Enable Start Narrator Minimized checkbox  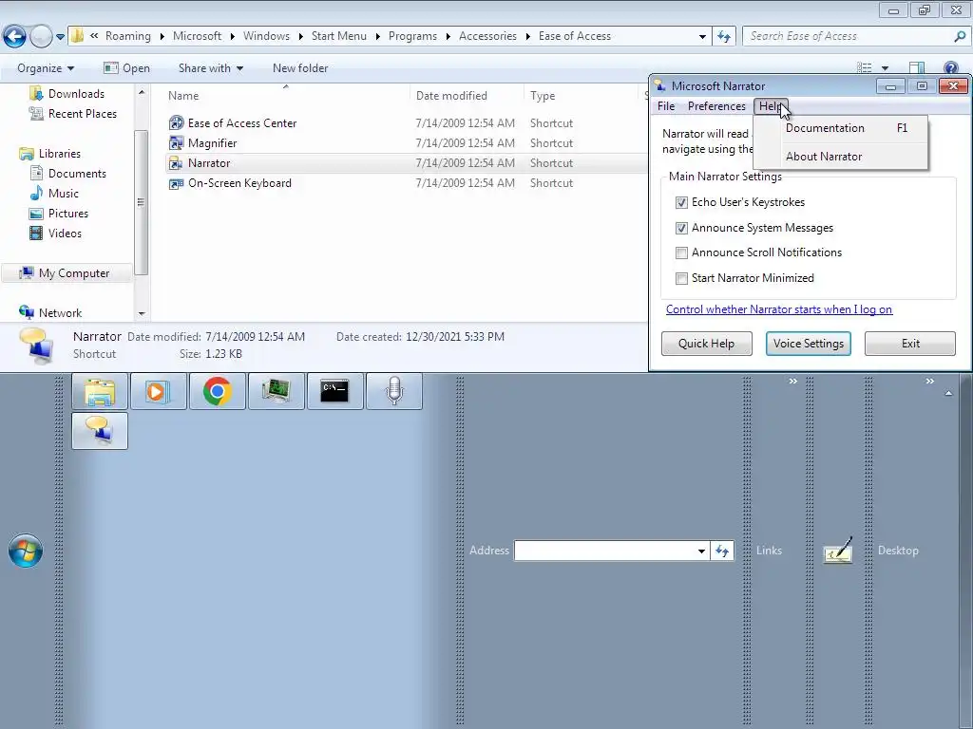coord(681,278)
